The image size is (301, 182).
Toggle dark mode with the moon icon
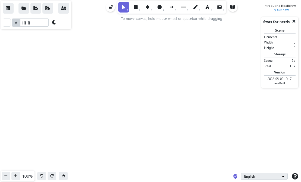tap(54, 23)
